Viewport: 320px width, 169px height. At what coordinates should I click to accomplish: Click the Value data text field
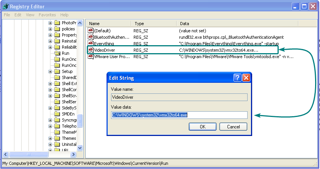click(x=179, y=115)
